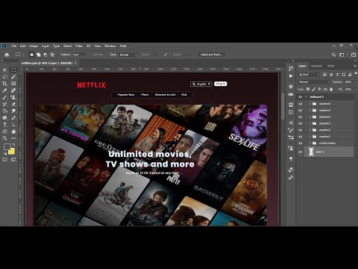
Task: Select the Path Selection tool
Action: click(x=13, y=125)
